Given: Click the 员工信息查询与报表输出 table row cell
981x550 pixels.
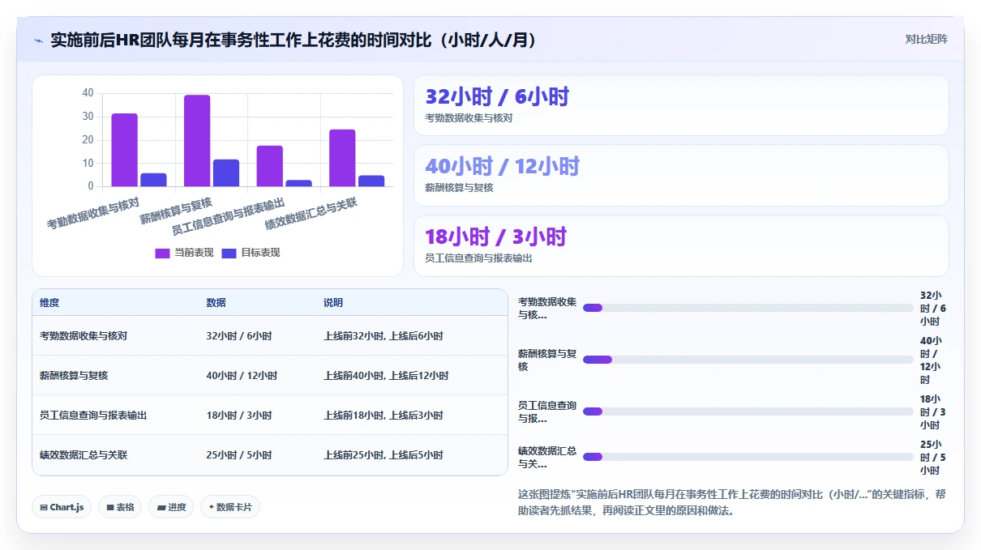Looking at the screenshot, I should pos(93,416).
